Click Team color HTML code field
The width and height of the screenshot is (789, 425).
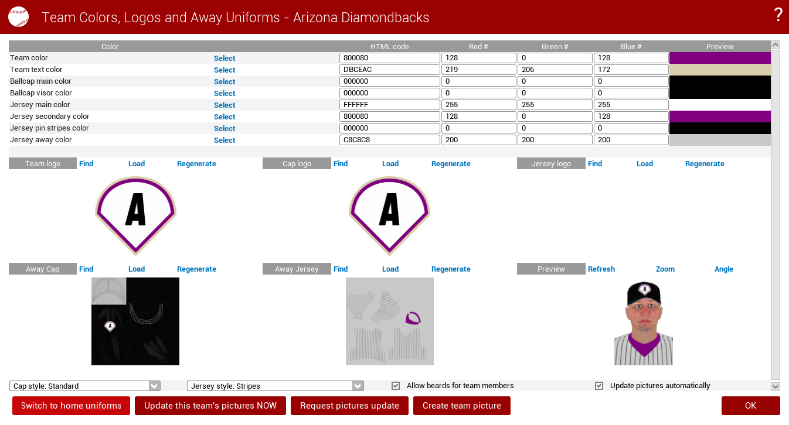click(x=390, y=58)
